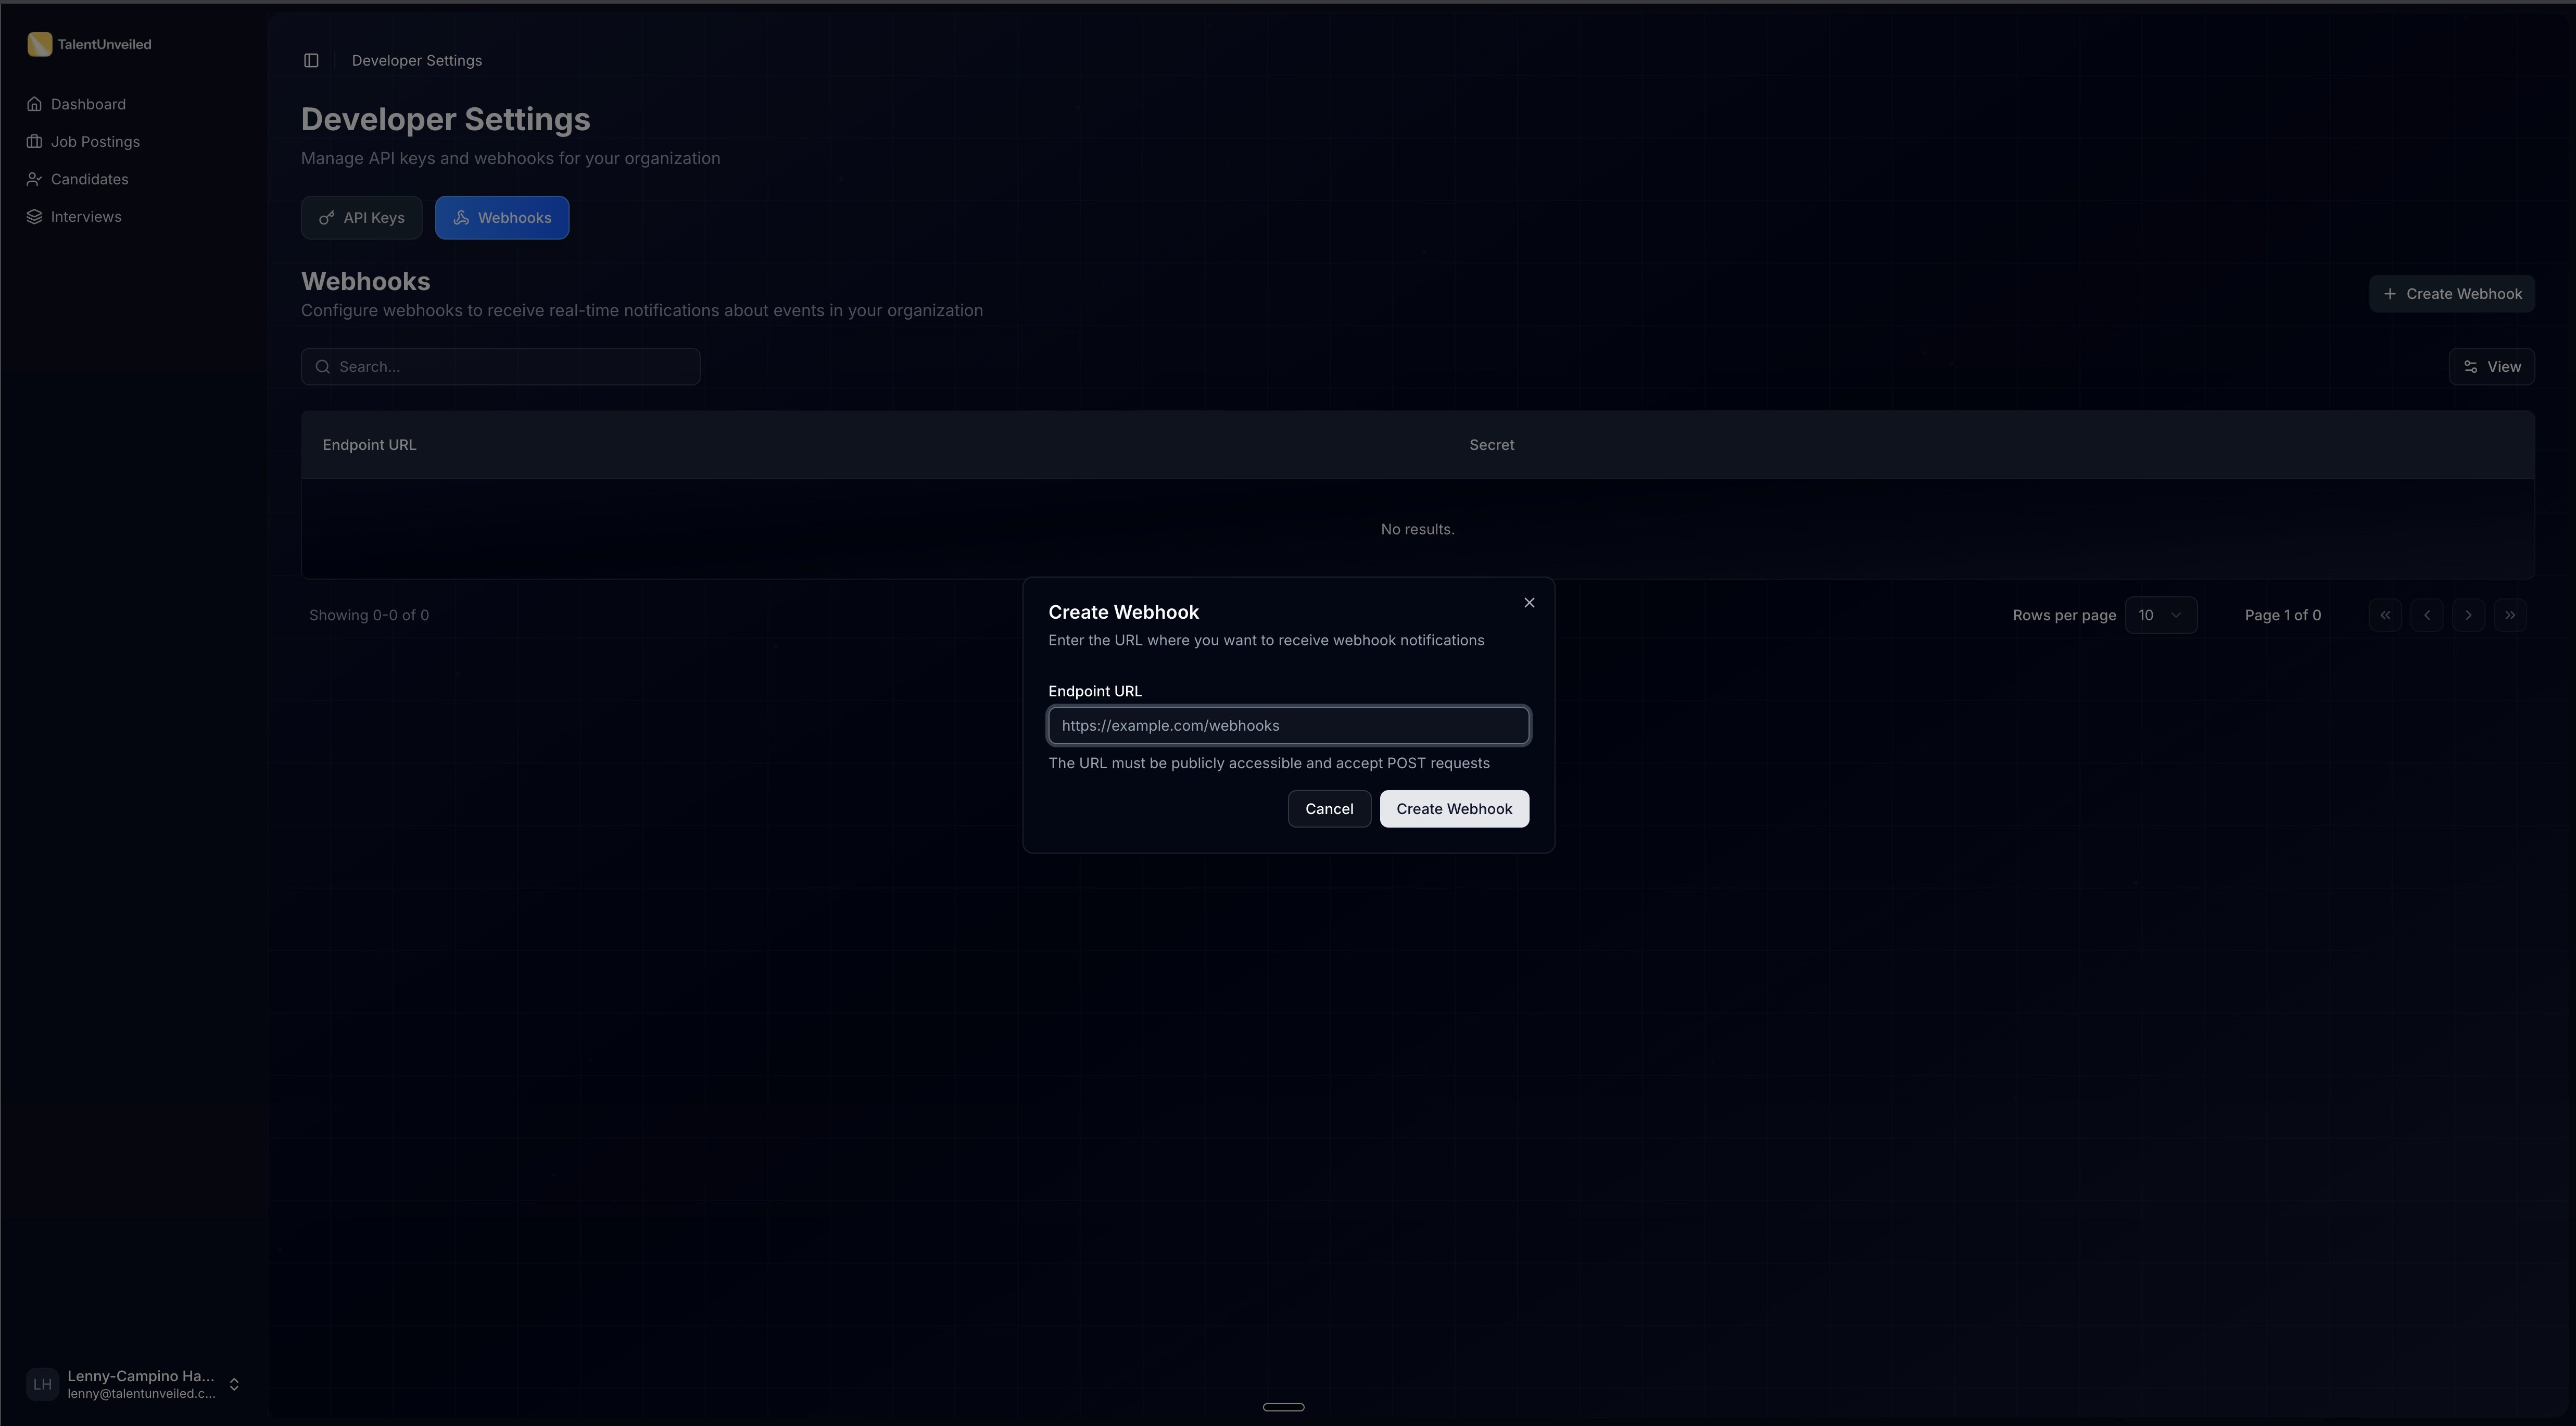Click the TalentUnveiled logo icon
The image size is (2576, 1426).
(x=39, y=44)
